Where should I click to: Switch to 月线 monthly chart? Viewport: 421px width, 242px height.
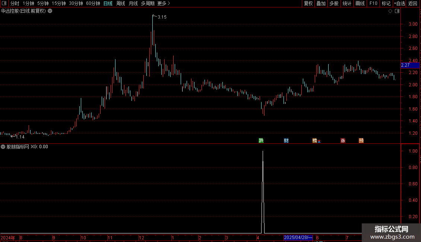click(133, 3)
